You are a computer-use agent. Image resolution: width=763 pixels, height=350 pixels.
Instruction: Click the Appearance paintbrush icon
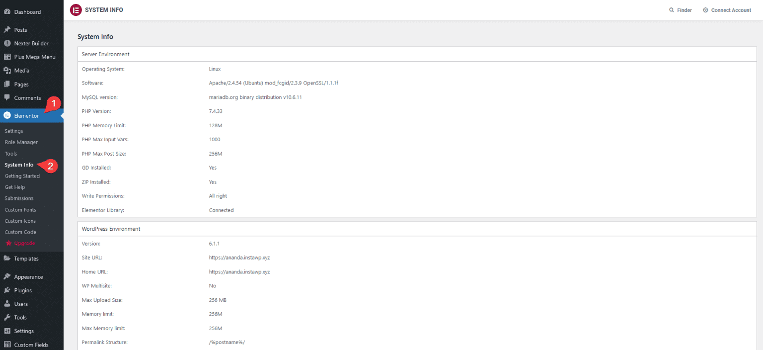[x=7, y=277]
